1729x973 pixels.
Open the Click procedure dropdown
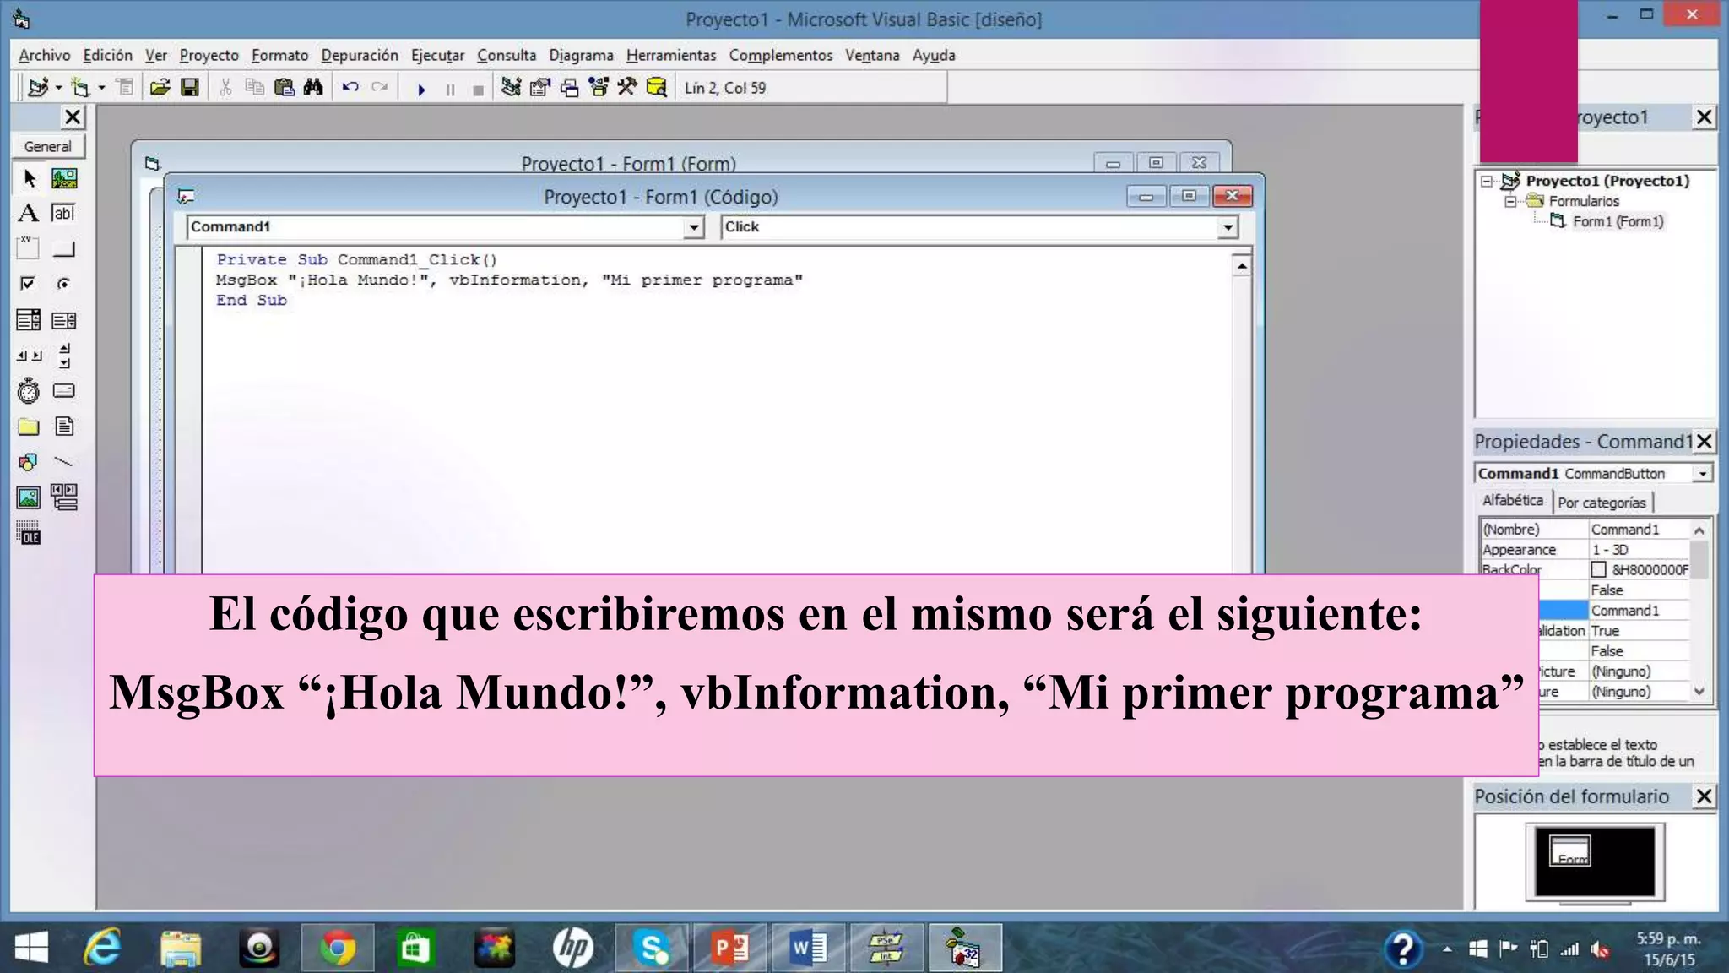tap(1228, 227)
